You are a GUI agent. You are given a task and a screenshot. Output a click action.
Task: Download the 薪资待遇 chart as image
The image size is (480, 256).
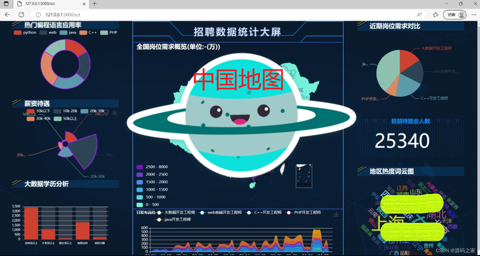click(x=115, y=112)
